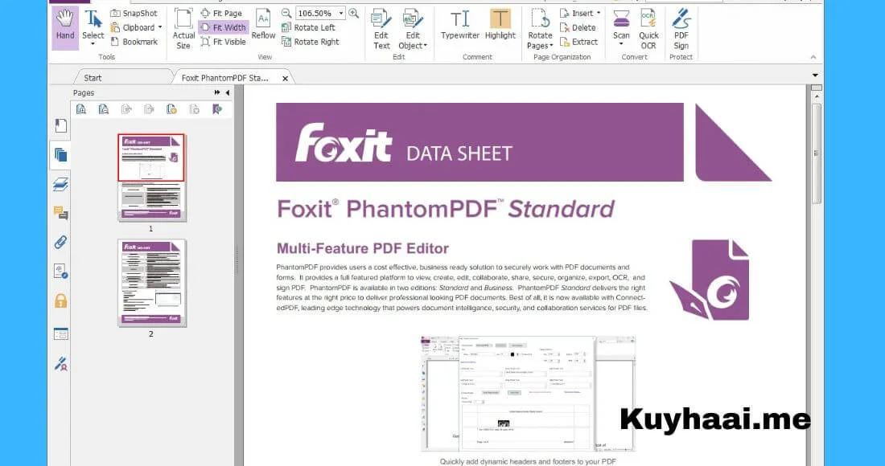Select page 2 thumbnail
Viewport: 885px width, 466px height.
[152, 282]
